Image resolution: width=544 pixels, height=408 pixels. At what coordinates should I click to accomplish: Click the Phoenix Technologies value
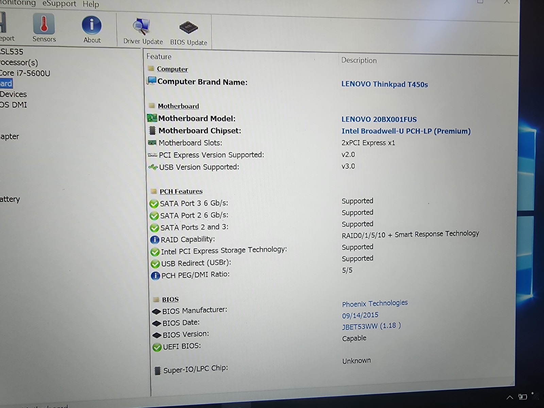375,303
